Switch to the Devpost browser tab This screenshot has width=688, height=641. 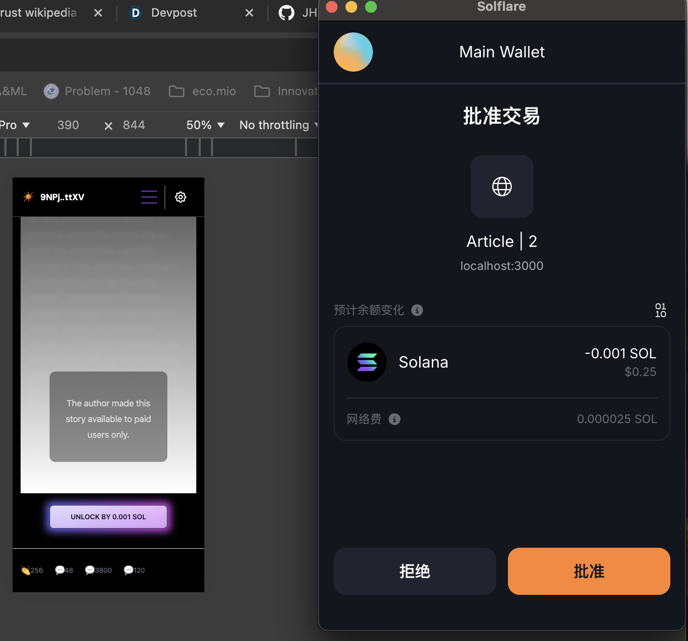pos(174,13)
